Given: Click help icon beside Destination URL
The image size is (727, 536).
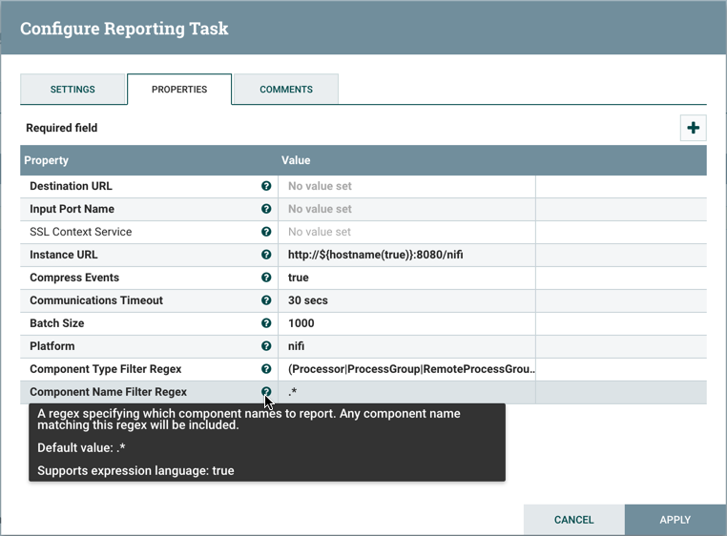Looking at the screenshot, I should click(266, 187).
